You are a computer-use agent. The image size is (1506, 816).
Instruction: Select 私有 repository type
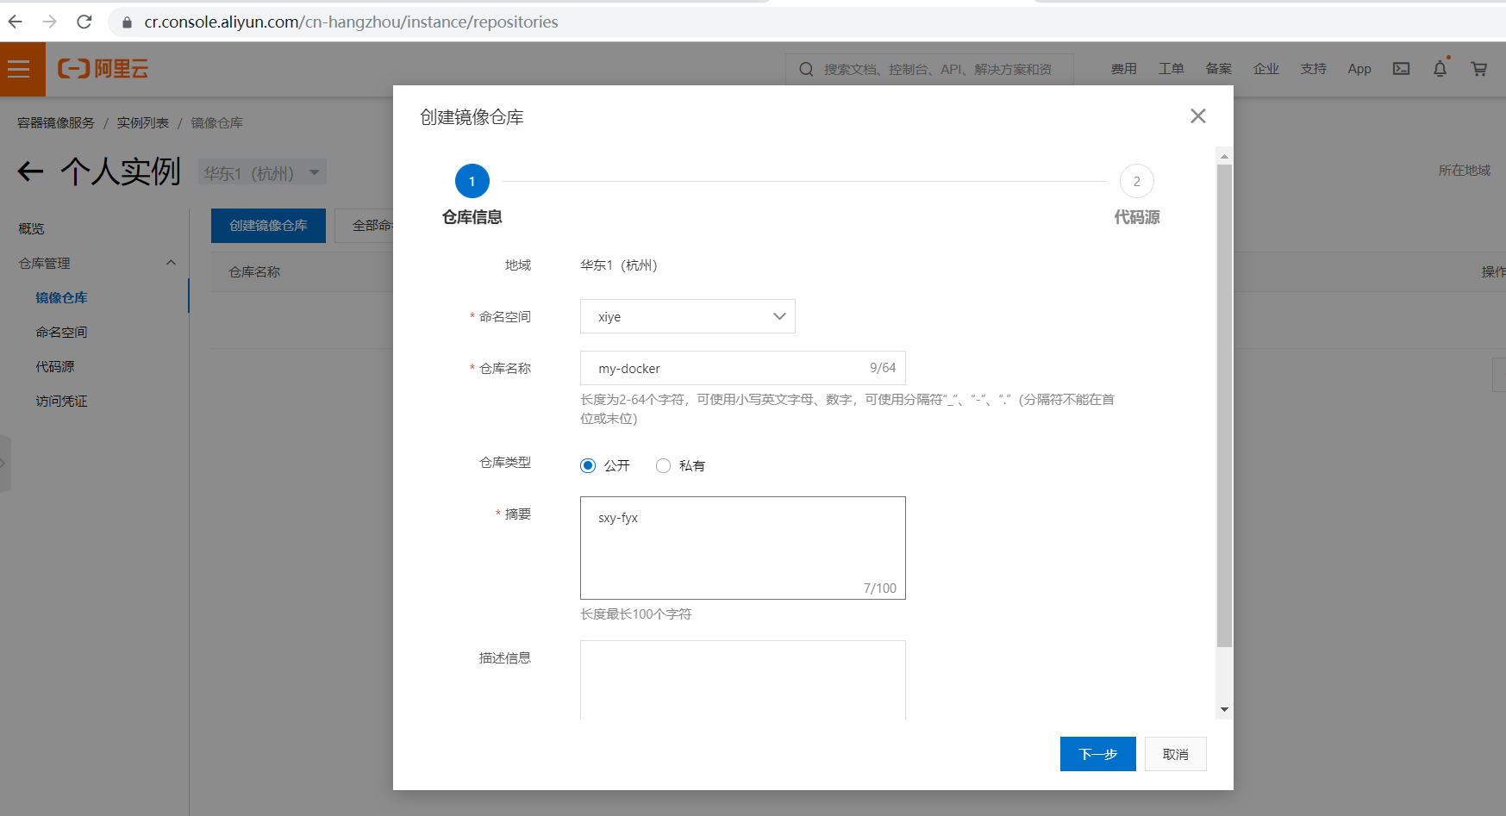tap(663, 466)
